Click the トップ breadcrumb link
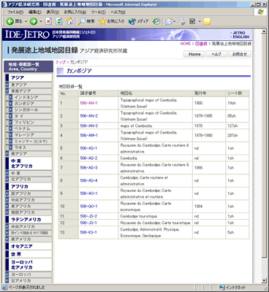The width and height of the screenshot is (269, 292). [61, 62]
